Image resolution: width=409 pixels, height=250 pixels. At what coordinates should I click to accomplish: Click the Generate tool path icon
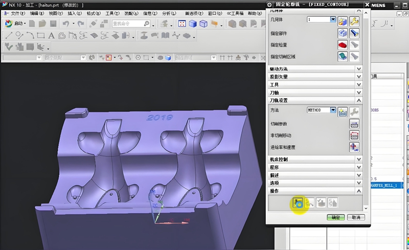coord(297,203)
